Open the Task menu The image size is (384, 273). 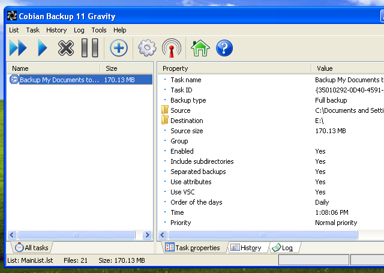(33, 30)
